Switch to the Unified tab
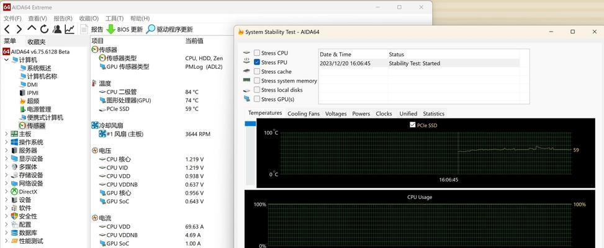 click(408, 114)
